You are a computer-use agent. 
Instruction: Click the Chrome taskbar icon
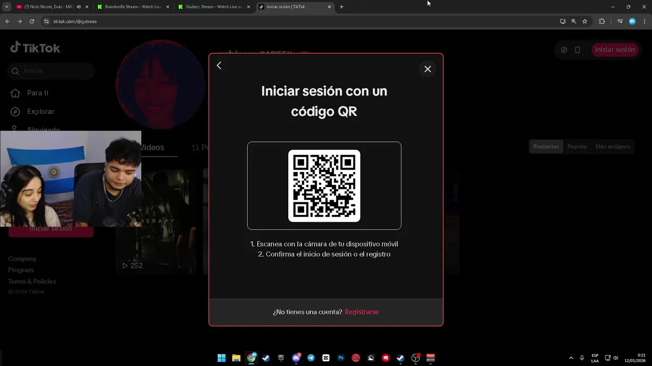(252, 358)
